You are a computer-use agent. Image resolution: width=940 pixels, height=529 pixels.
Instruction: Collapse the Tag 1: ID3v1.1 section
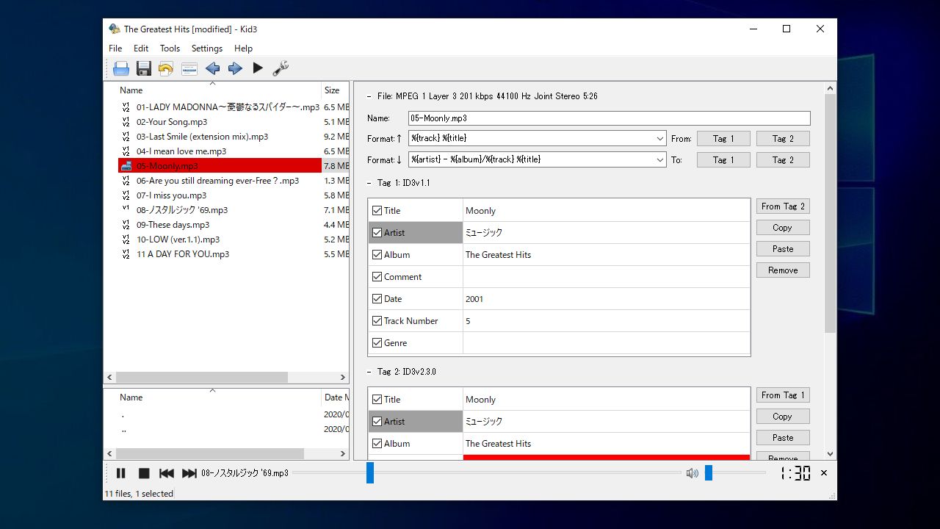pos(369,183)
